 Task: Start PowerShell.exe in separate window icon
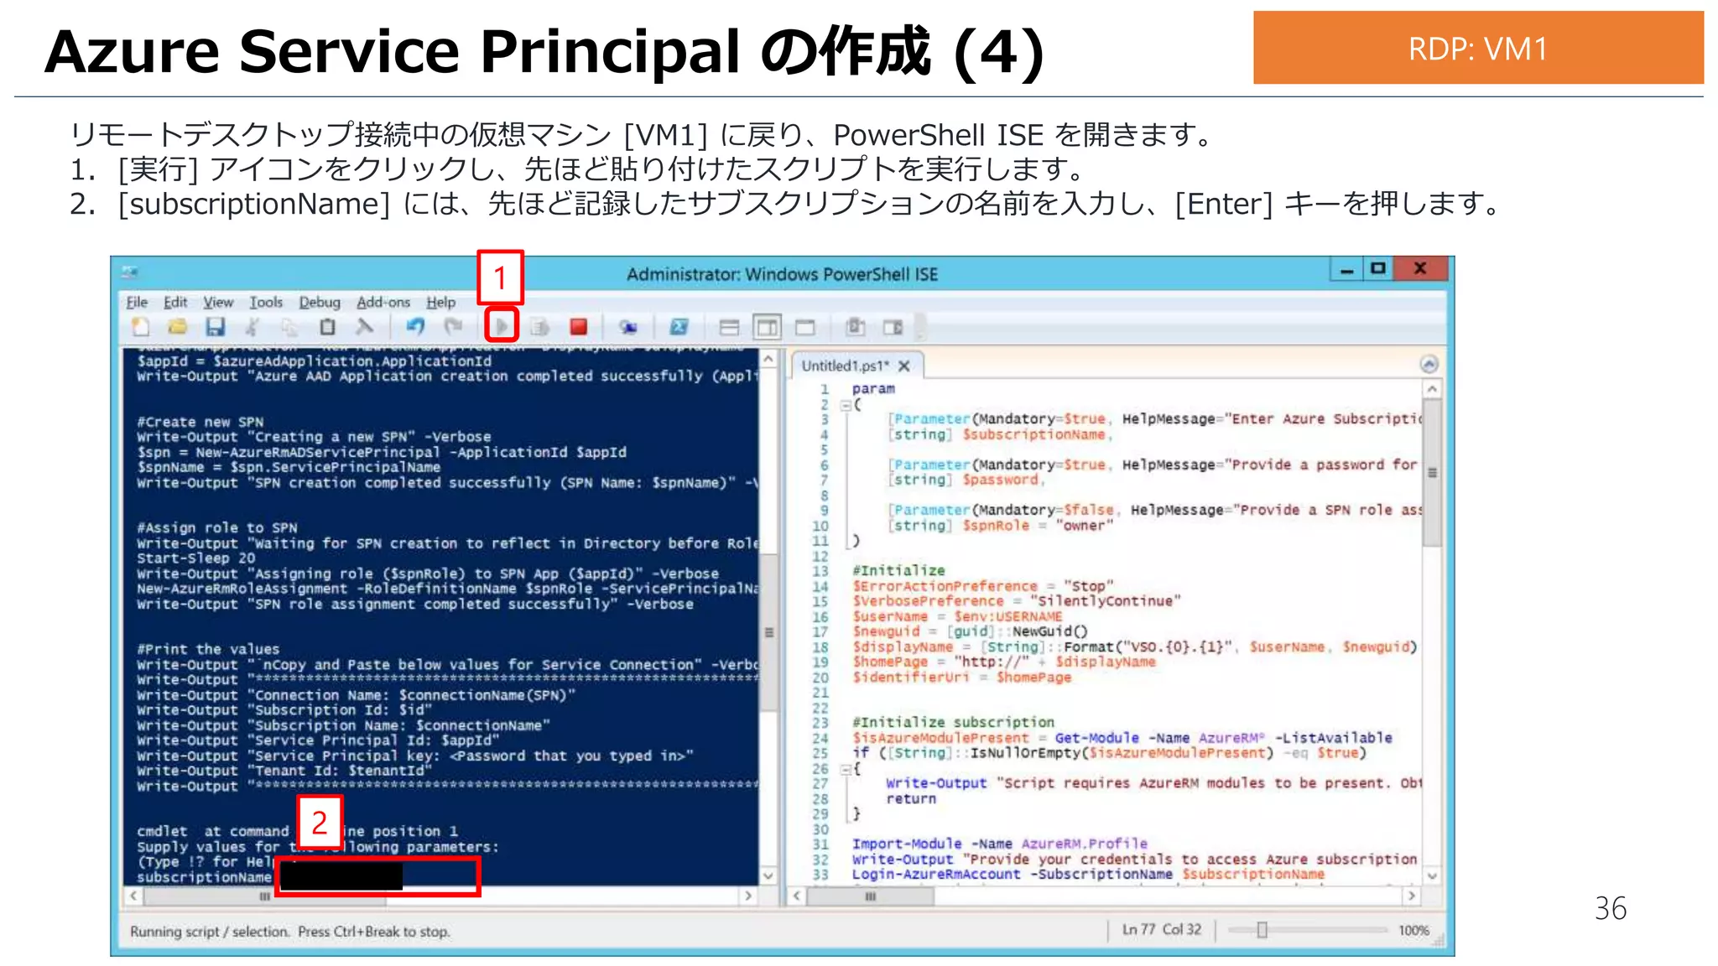pyautogui.click(x=679, y=327)
